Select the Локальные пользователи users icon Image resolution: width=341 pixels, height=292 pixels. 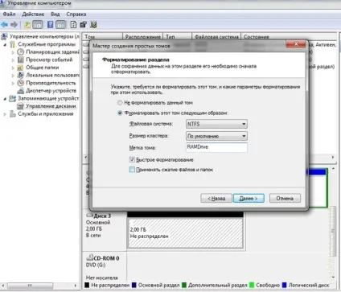[x=21, y=75]
